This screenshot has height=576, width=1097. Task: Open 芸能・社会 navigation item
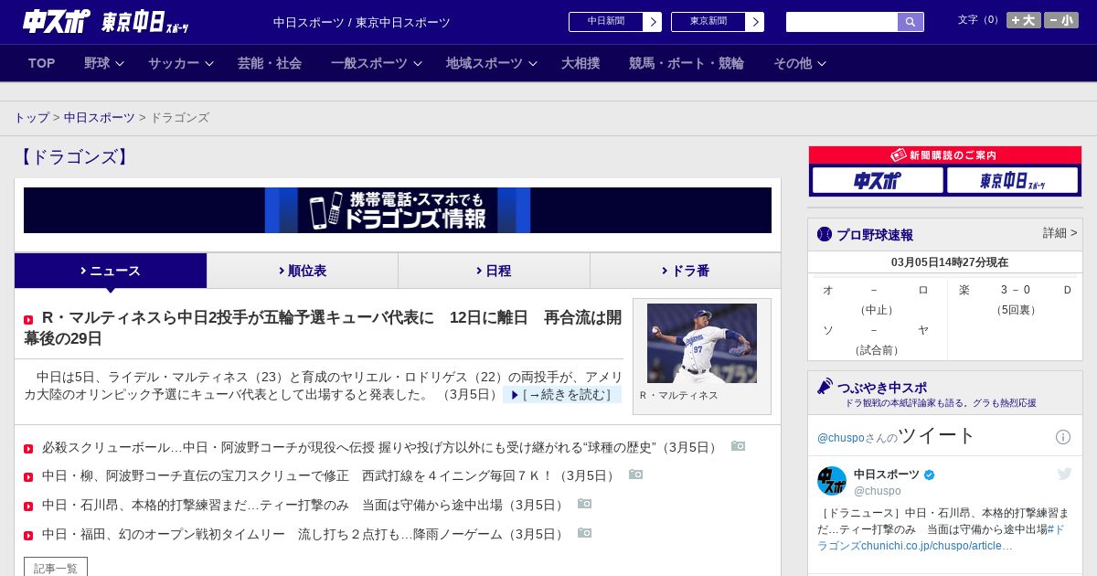click(270, 63)
